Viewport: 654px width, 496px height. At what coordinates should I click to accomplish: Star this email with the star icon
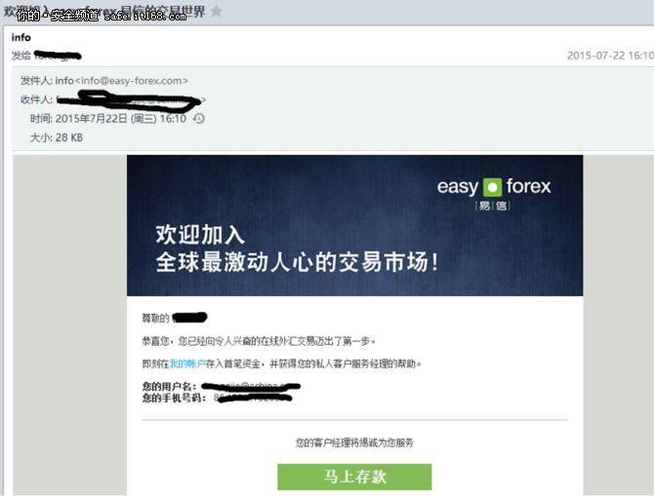click(216, 11)
